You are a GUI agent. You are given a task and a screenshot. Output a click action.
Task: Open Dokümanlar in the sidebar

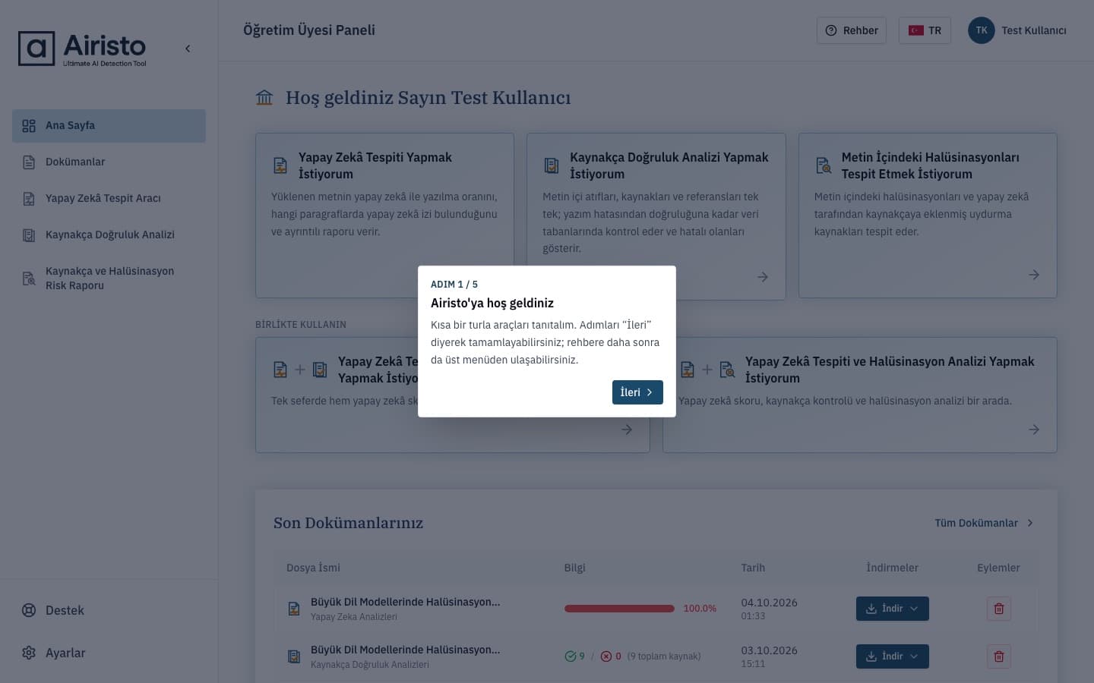pyautogui.click(x=109, y=162)
